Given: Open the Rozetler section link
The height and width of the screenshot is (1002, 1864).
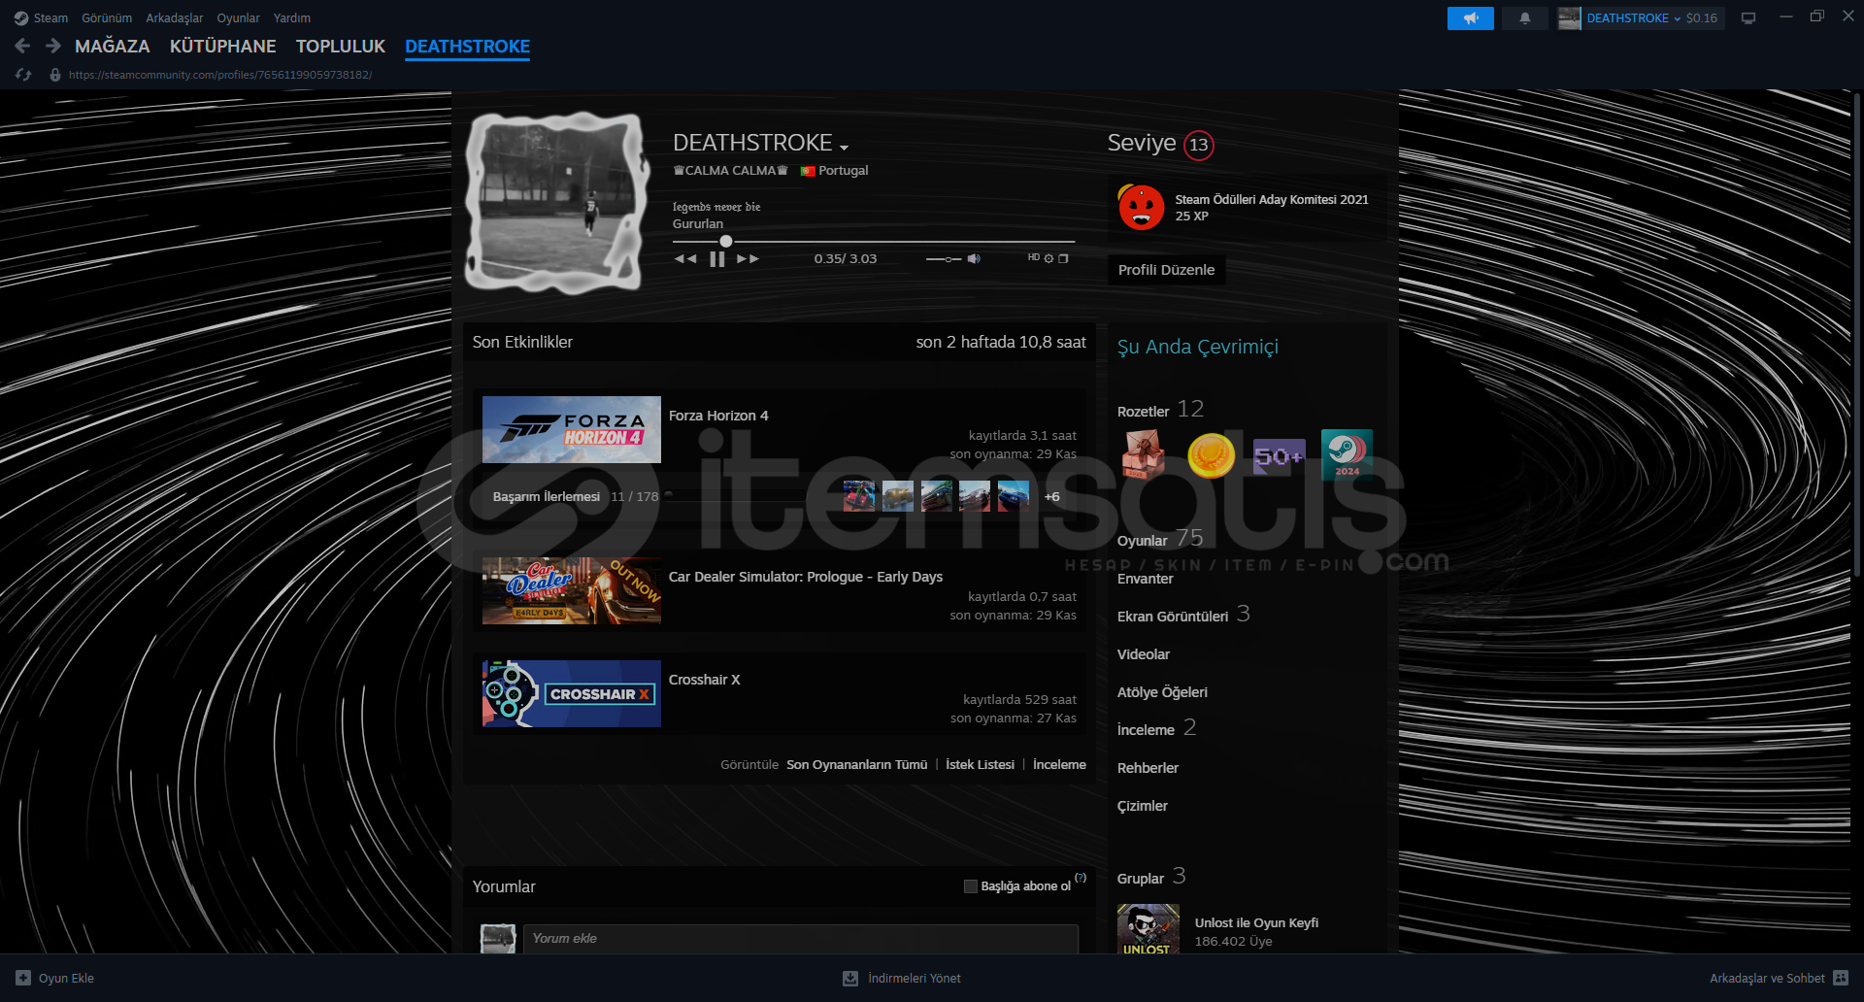Looking at the screenshot, I should pos(1144,411).
